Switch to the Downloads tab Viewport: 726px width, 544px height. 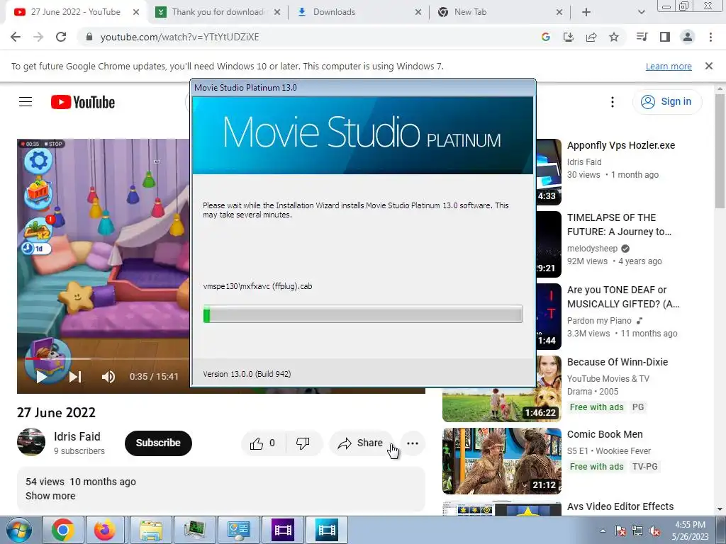coord(357,12)
